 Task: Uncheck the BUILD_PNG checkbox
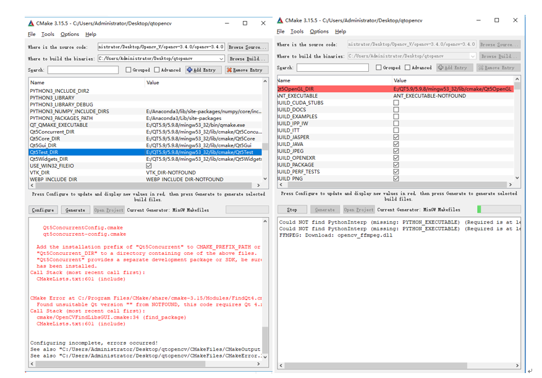396,179
